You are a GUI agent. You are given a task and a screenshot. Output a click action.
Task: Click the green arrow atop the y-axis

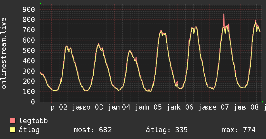tap(40, 4)
